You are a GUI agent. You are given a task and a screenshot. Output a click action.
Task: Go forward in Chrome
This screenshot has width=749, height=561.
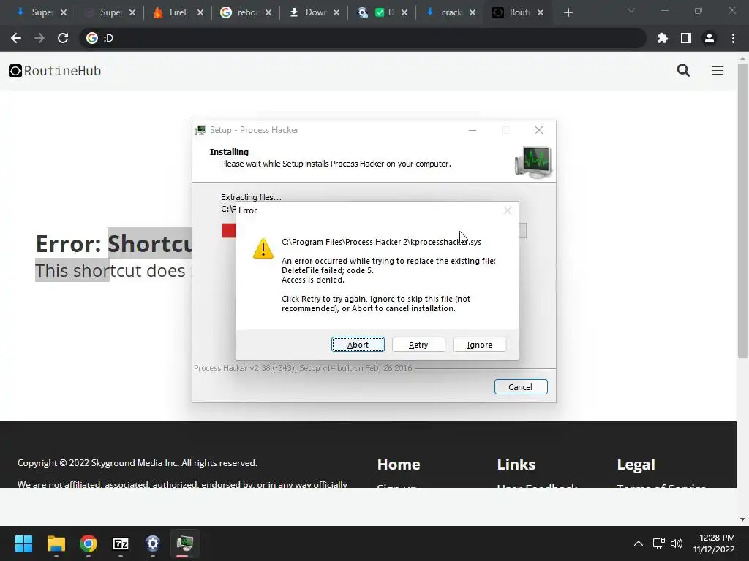pyautogui.click(x=39, y=38)
